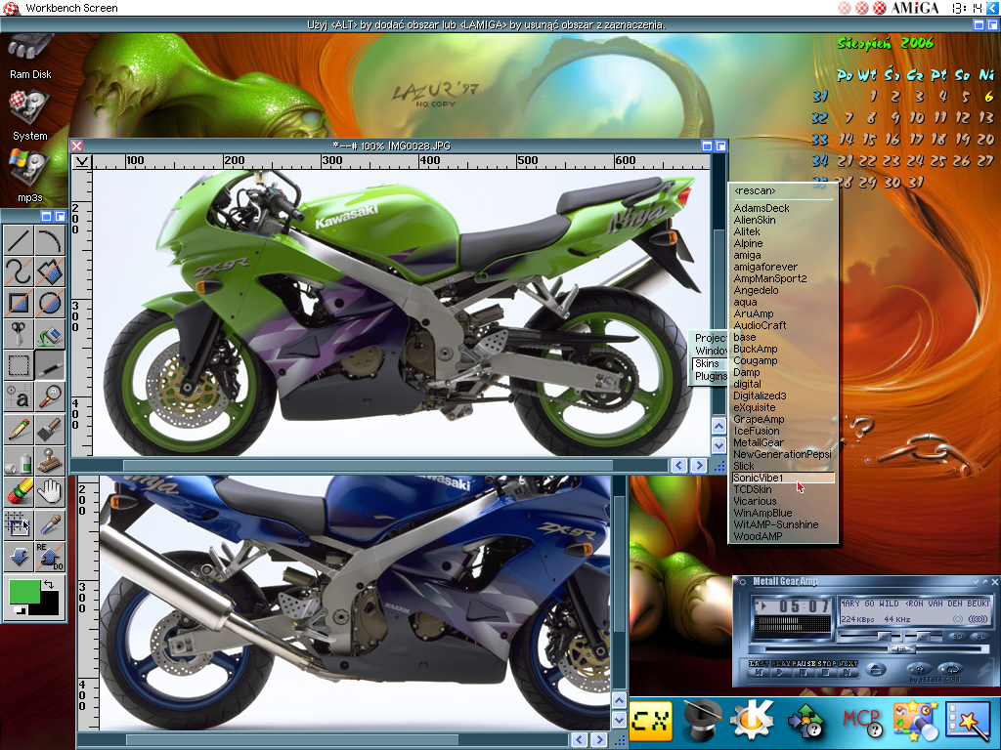This screenshot has height=750, width=1001.
Task: Select the text tool
Action: [19, 396]
